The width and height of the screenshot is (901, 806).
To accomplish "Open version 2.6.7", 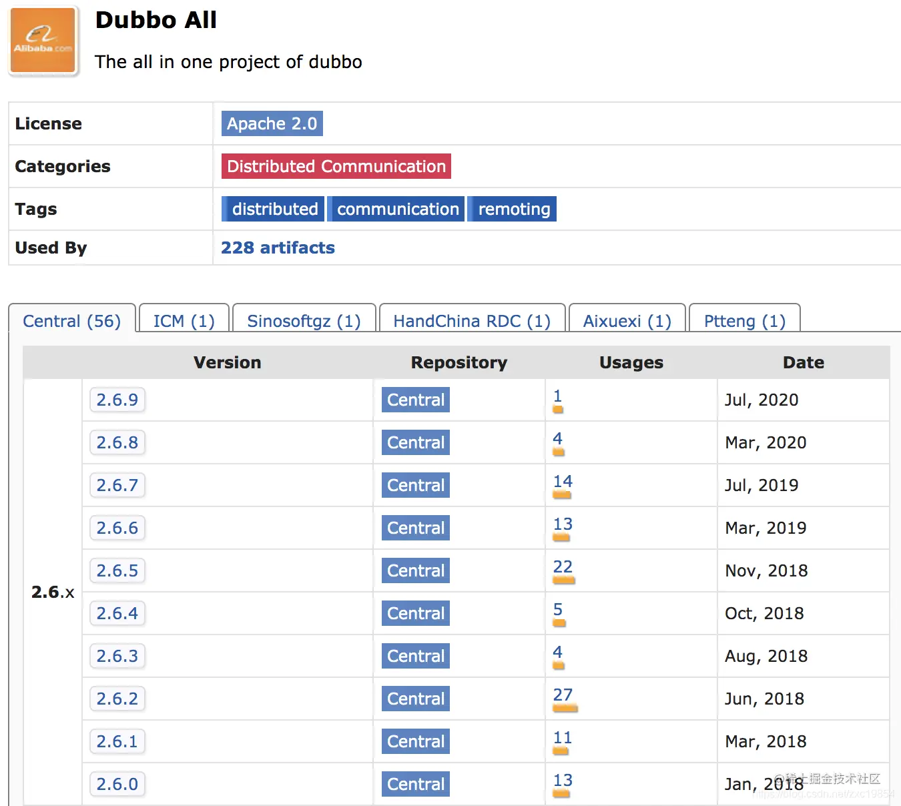I will point(117,485).
